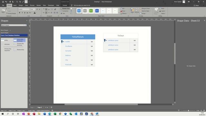Screen dimensions: 206x116
Task: Open the Search shapes dropdown arrow
Action: [x=24, y=25]
